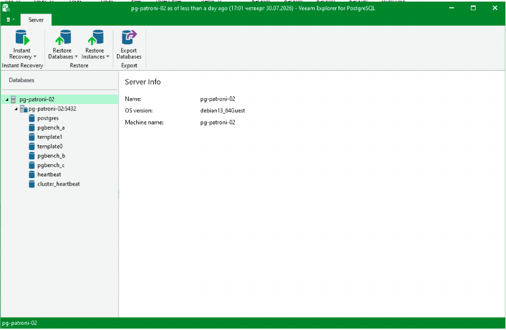The height and width of the screenshot is (330, 506).
Task: Switch to the Server tab
Action: click(x=36, y=20)
